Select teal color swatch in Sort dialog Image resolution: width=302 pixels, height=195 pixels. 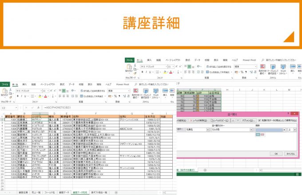[258, 134]
